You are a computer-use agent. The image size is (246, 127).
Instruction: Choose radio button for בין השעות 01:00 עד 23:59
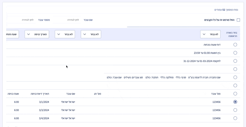(x=235, y=53)
